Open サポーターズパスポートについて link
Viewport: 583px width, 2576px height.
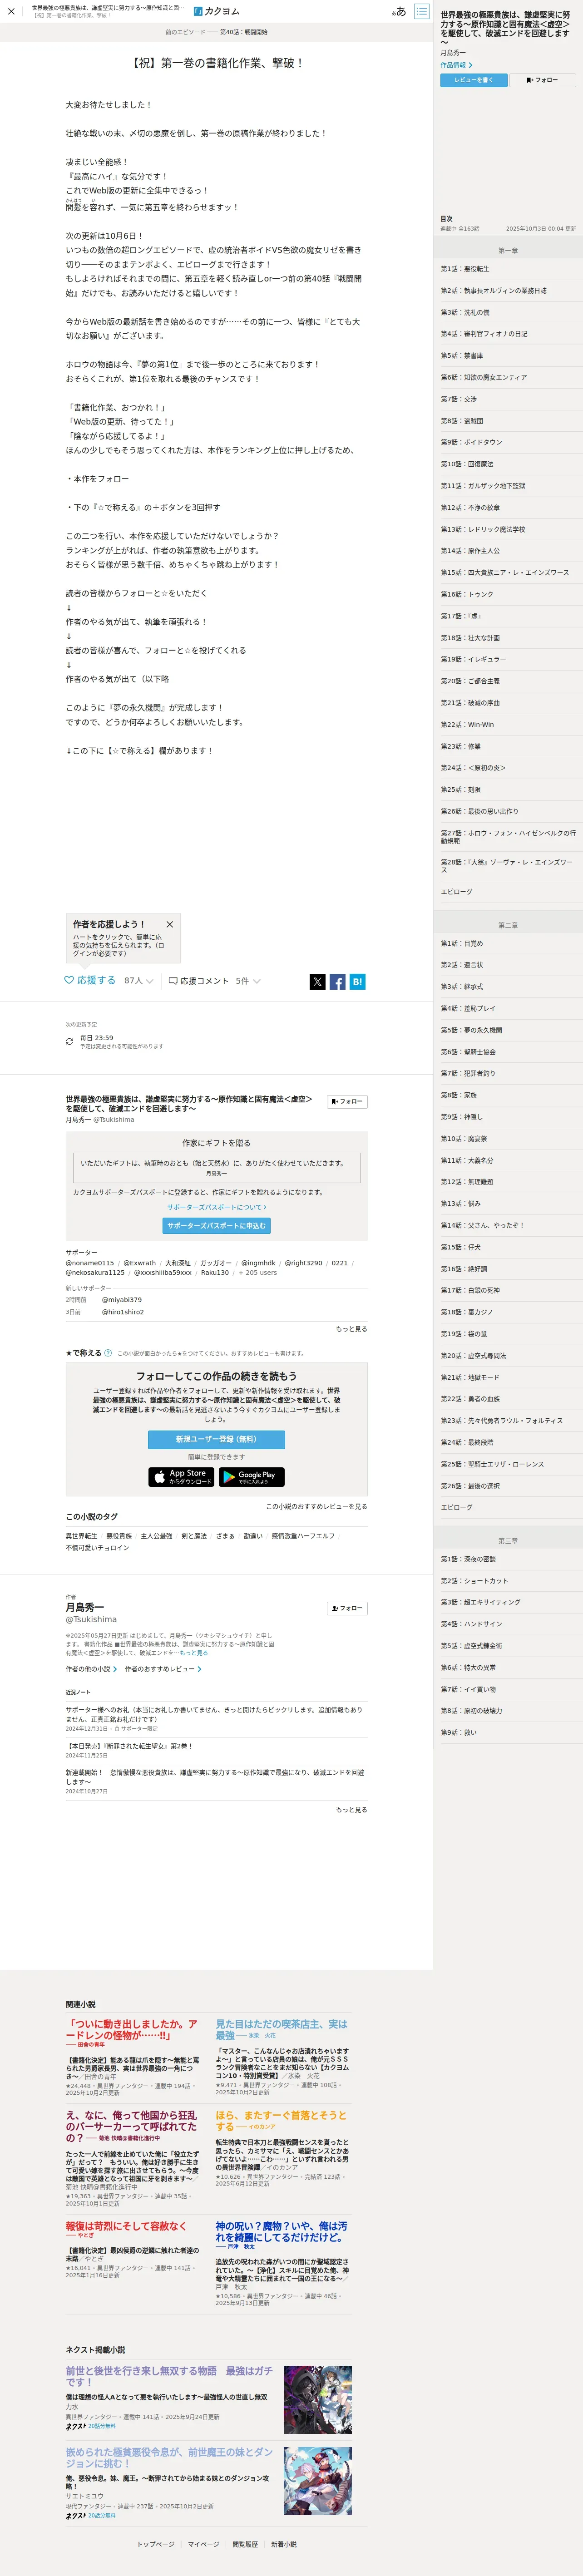tap(216, 1207)
